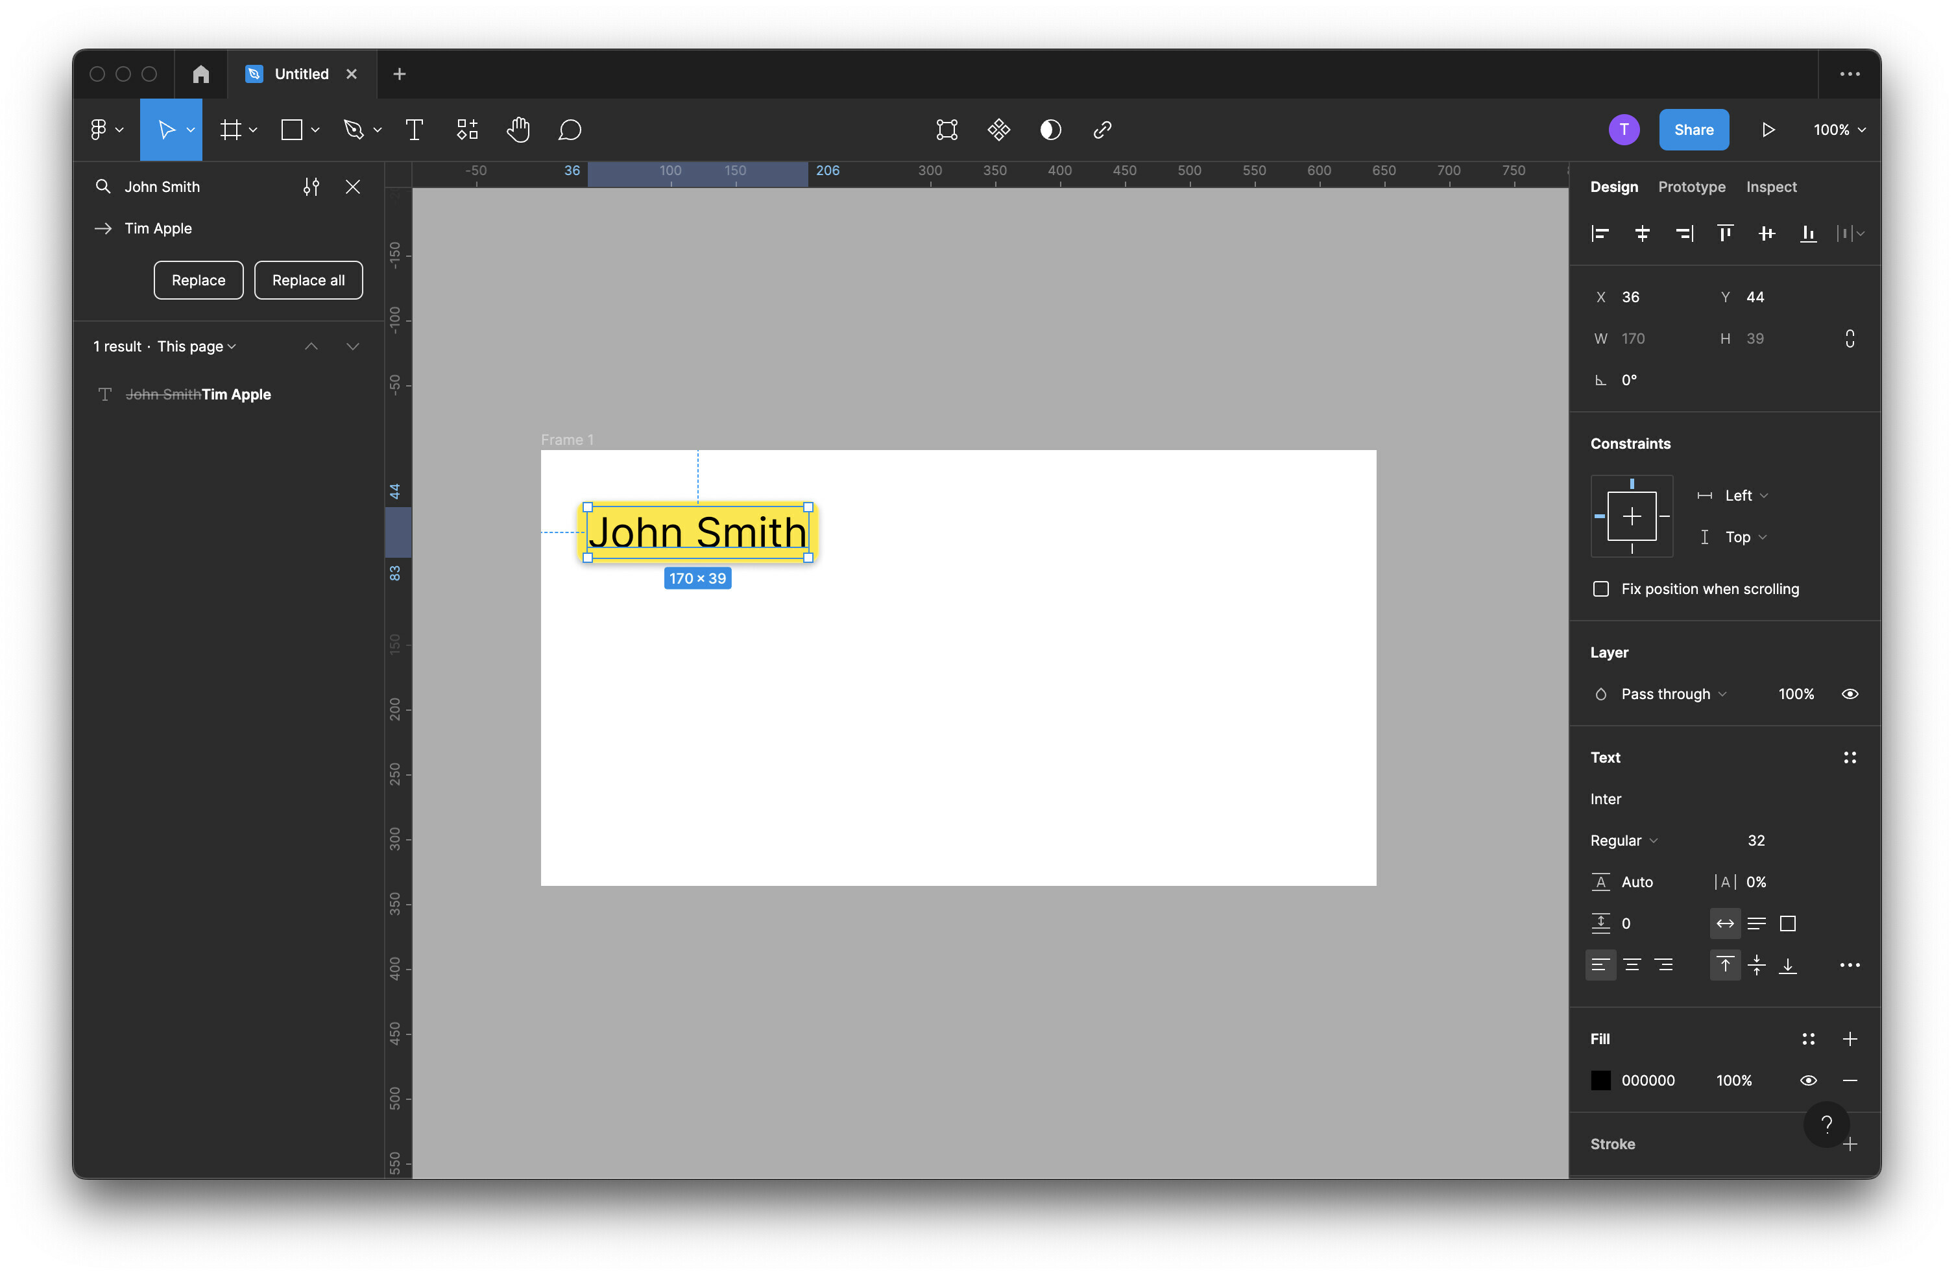Open a new tab with plus icon
The height and width of the screenshot is (1275, 1954).
tap(400, 74)
